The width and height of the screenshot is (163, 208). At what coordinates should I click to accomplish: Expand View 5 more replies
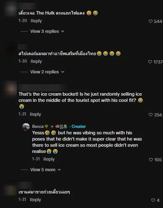point(43,170)
